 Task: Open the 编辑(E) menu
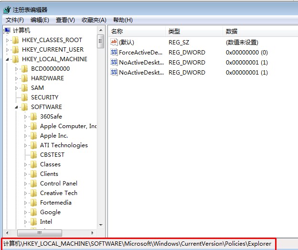(x=40, y=20)
